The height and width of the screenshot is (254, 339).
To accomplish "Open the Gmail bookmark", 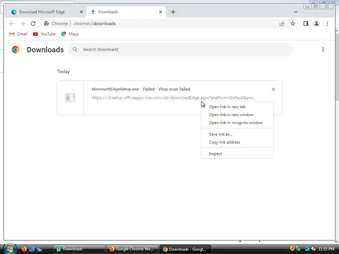I will [18, 34].
